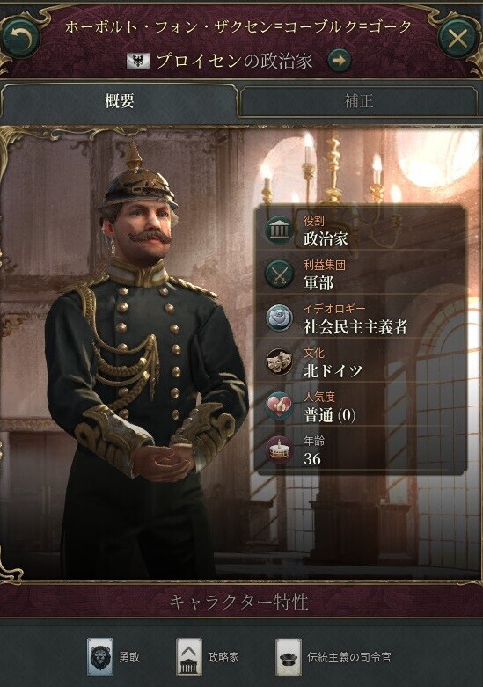Click the 伝統主義の司令官 cap trait icon
The height and width of the screenshot is (687, 483).
289,657
